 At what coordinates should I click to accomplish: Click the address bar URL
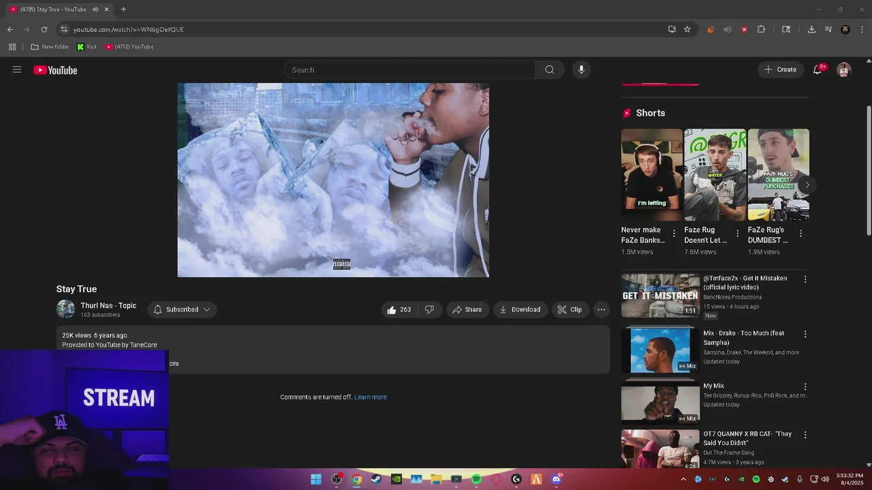coord(129,29)
